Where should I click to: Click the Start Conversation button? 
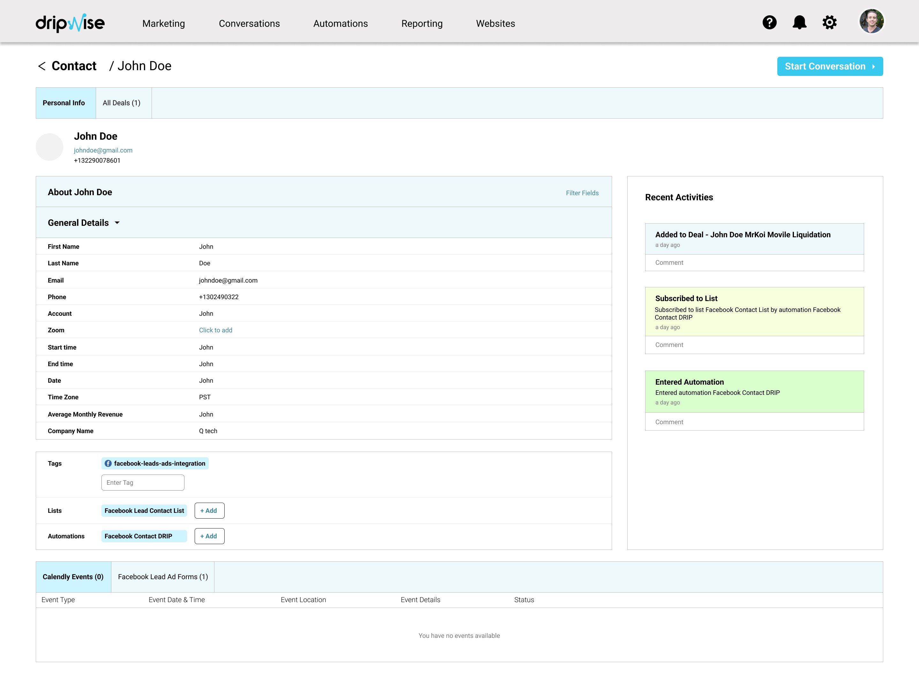pyautogui.click(x=830, y=66)
